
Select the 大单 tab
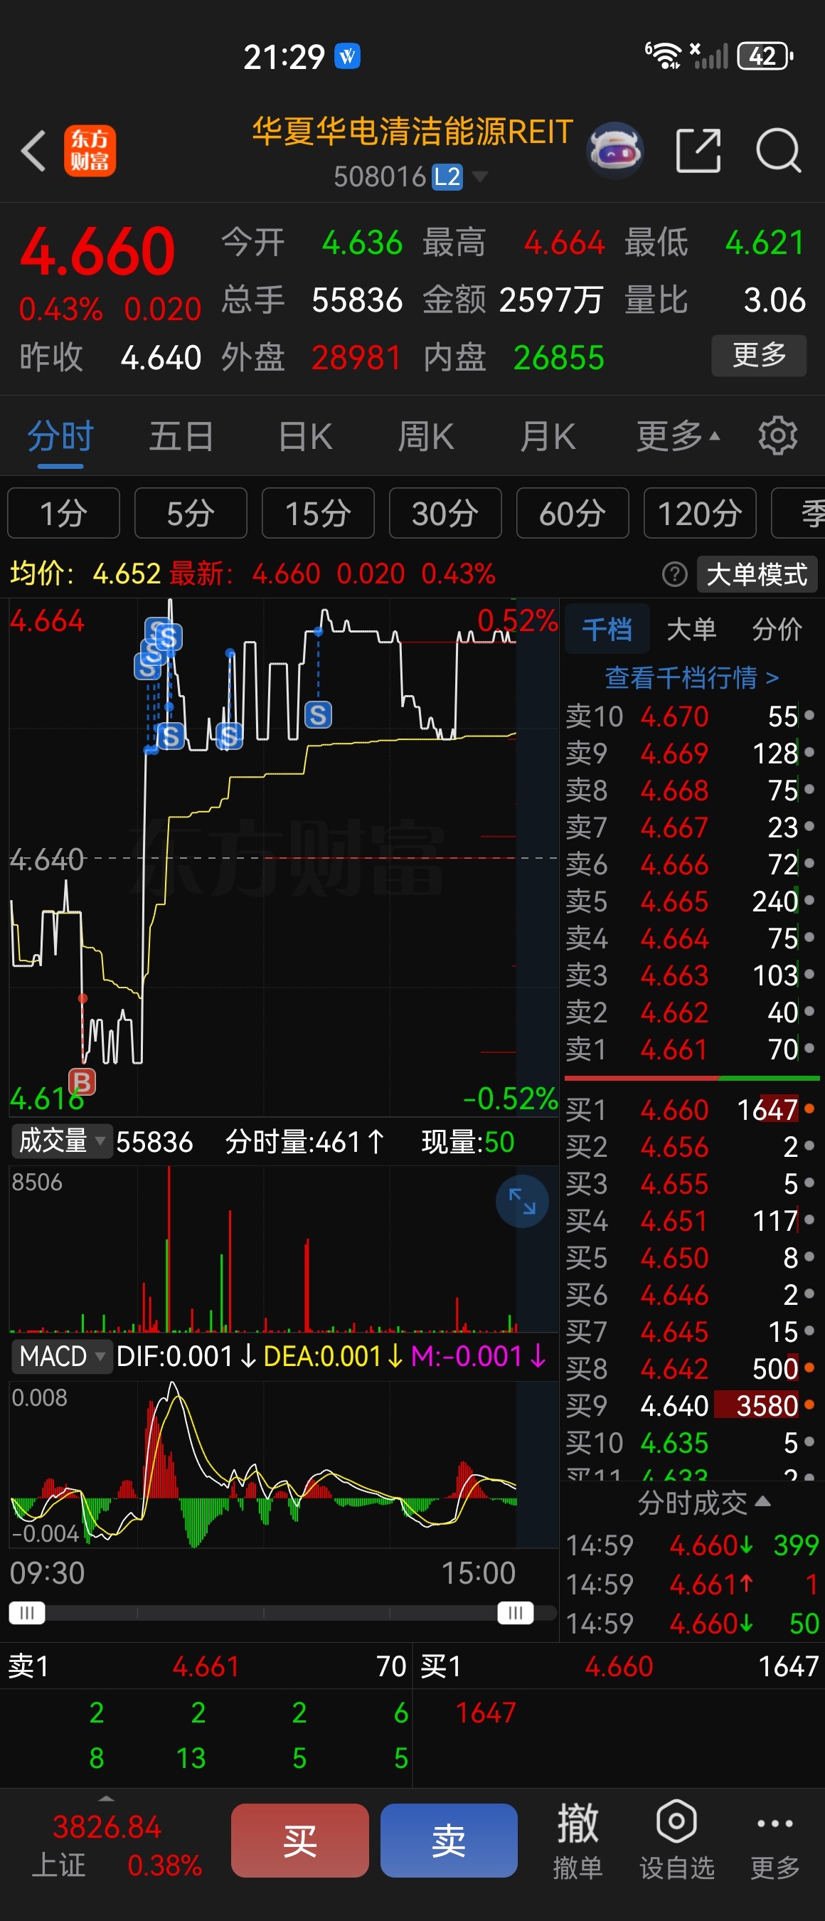coord(691,630)
